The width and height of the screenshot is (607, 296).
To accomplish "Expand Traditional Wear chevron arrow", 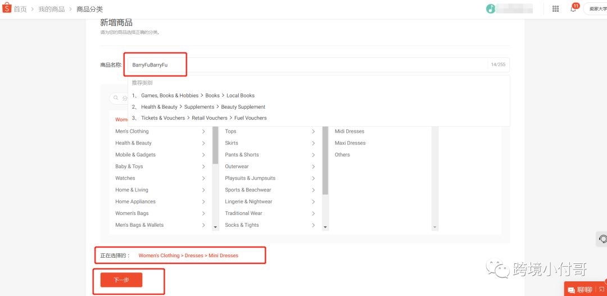I will (314, 213).
